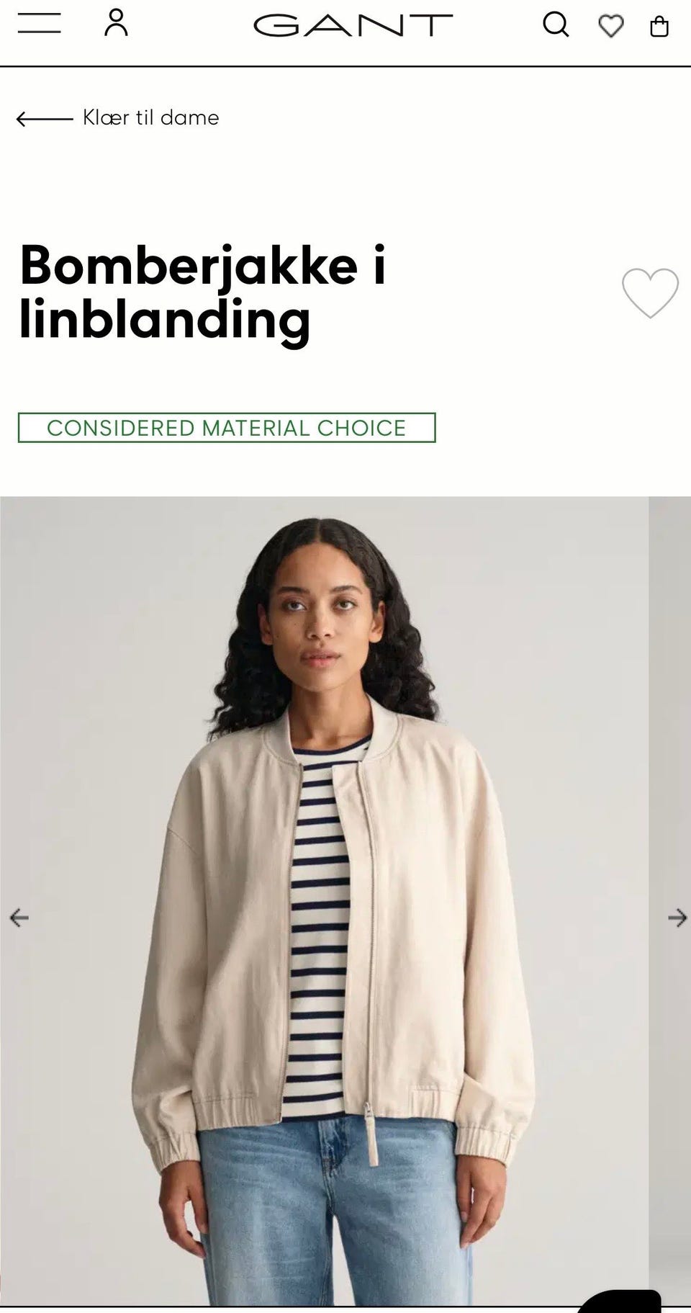This screenshot has height=1313, width=691.
Task: Show the next product image
Action: (677, 918)
